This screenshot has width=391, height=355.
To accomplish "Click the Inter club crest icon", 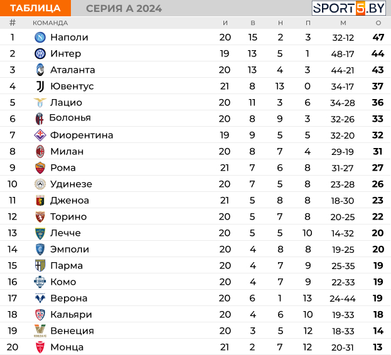I will click(40, 54).
